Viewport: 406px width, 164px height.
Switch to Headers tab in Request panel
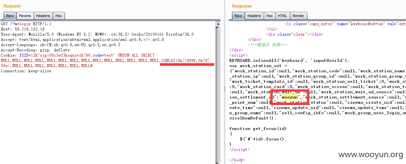(43, 16)
